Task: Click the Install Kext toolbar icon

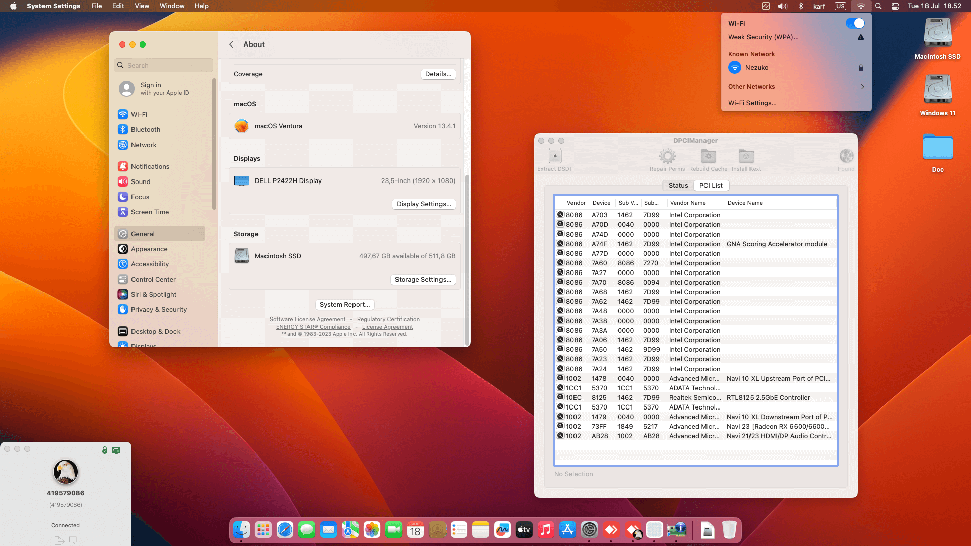Action: (x=746, y=156)
